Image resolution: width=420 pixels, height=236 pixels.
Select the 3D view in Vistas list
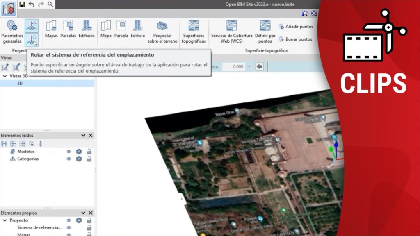tap(20, 83)
